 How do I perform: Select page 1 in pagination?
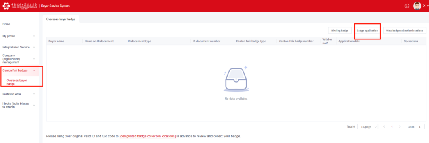point(392,127)
